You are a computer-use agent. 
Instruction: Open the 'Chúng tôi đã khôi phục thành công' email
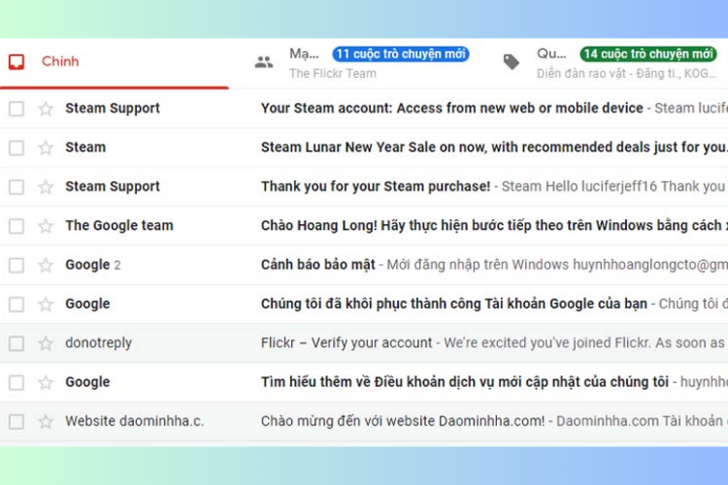(x=453, y=304)
